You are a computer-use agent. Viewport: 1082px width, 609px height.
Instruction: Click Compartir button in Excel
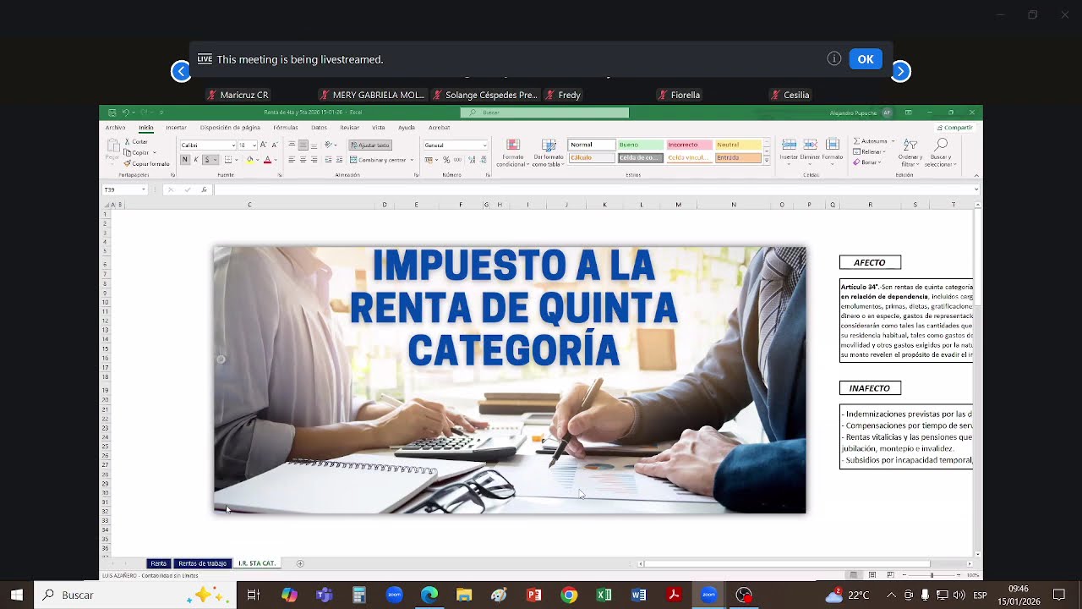(x=955, y=128)
